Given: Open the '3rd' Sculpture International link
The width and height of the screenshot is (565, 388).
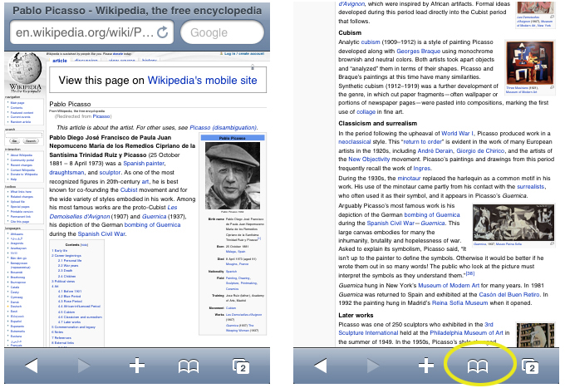Looking at the screenshot, I should [x=489, y=325].
